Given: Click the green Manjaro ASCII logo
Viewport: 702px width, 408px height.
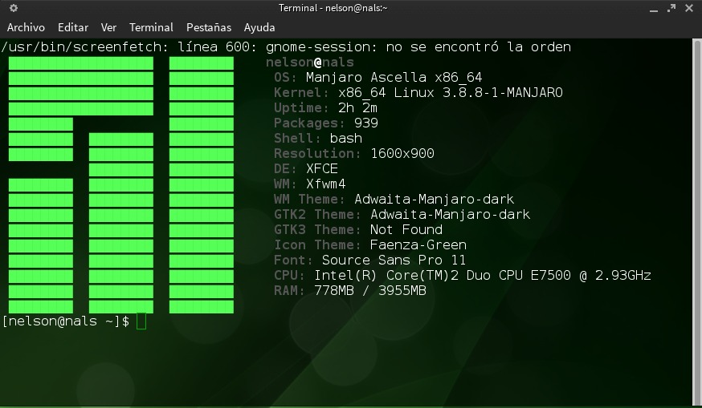Looking at the screenshot, I should (x=120, y=184).
